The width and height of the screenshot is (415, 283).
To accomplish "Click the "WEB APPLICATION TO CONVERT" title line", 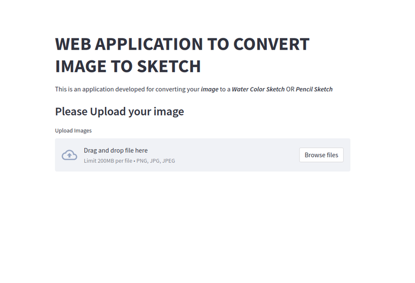I will (182, 44).
